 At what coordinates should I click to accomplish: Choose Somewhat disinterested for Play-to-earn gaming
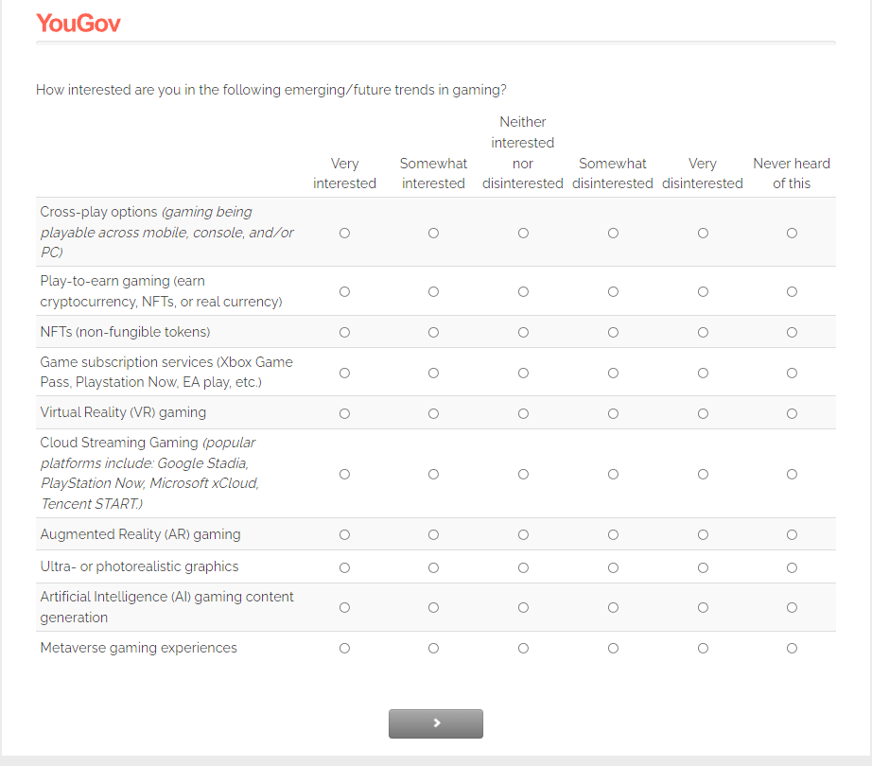coord(613,291)
